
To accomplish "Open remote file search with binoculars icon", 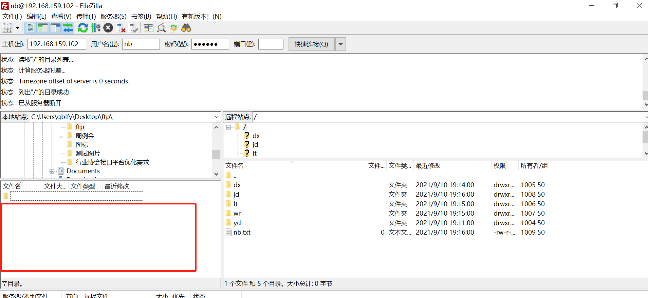I will pyautogui.click(x=186, y=28).
